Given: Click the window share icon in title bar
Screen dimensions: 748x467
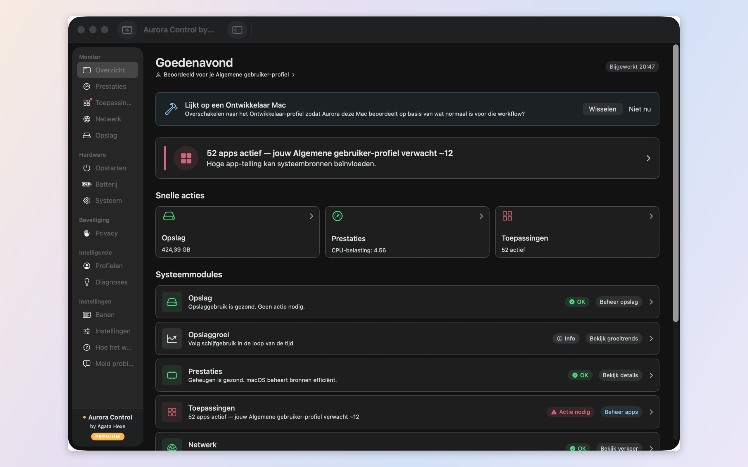Looking at the screenshot, I should click(x=127, y=30).
